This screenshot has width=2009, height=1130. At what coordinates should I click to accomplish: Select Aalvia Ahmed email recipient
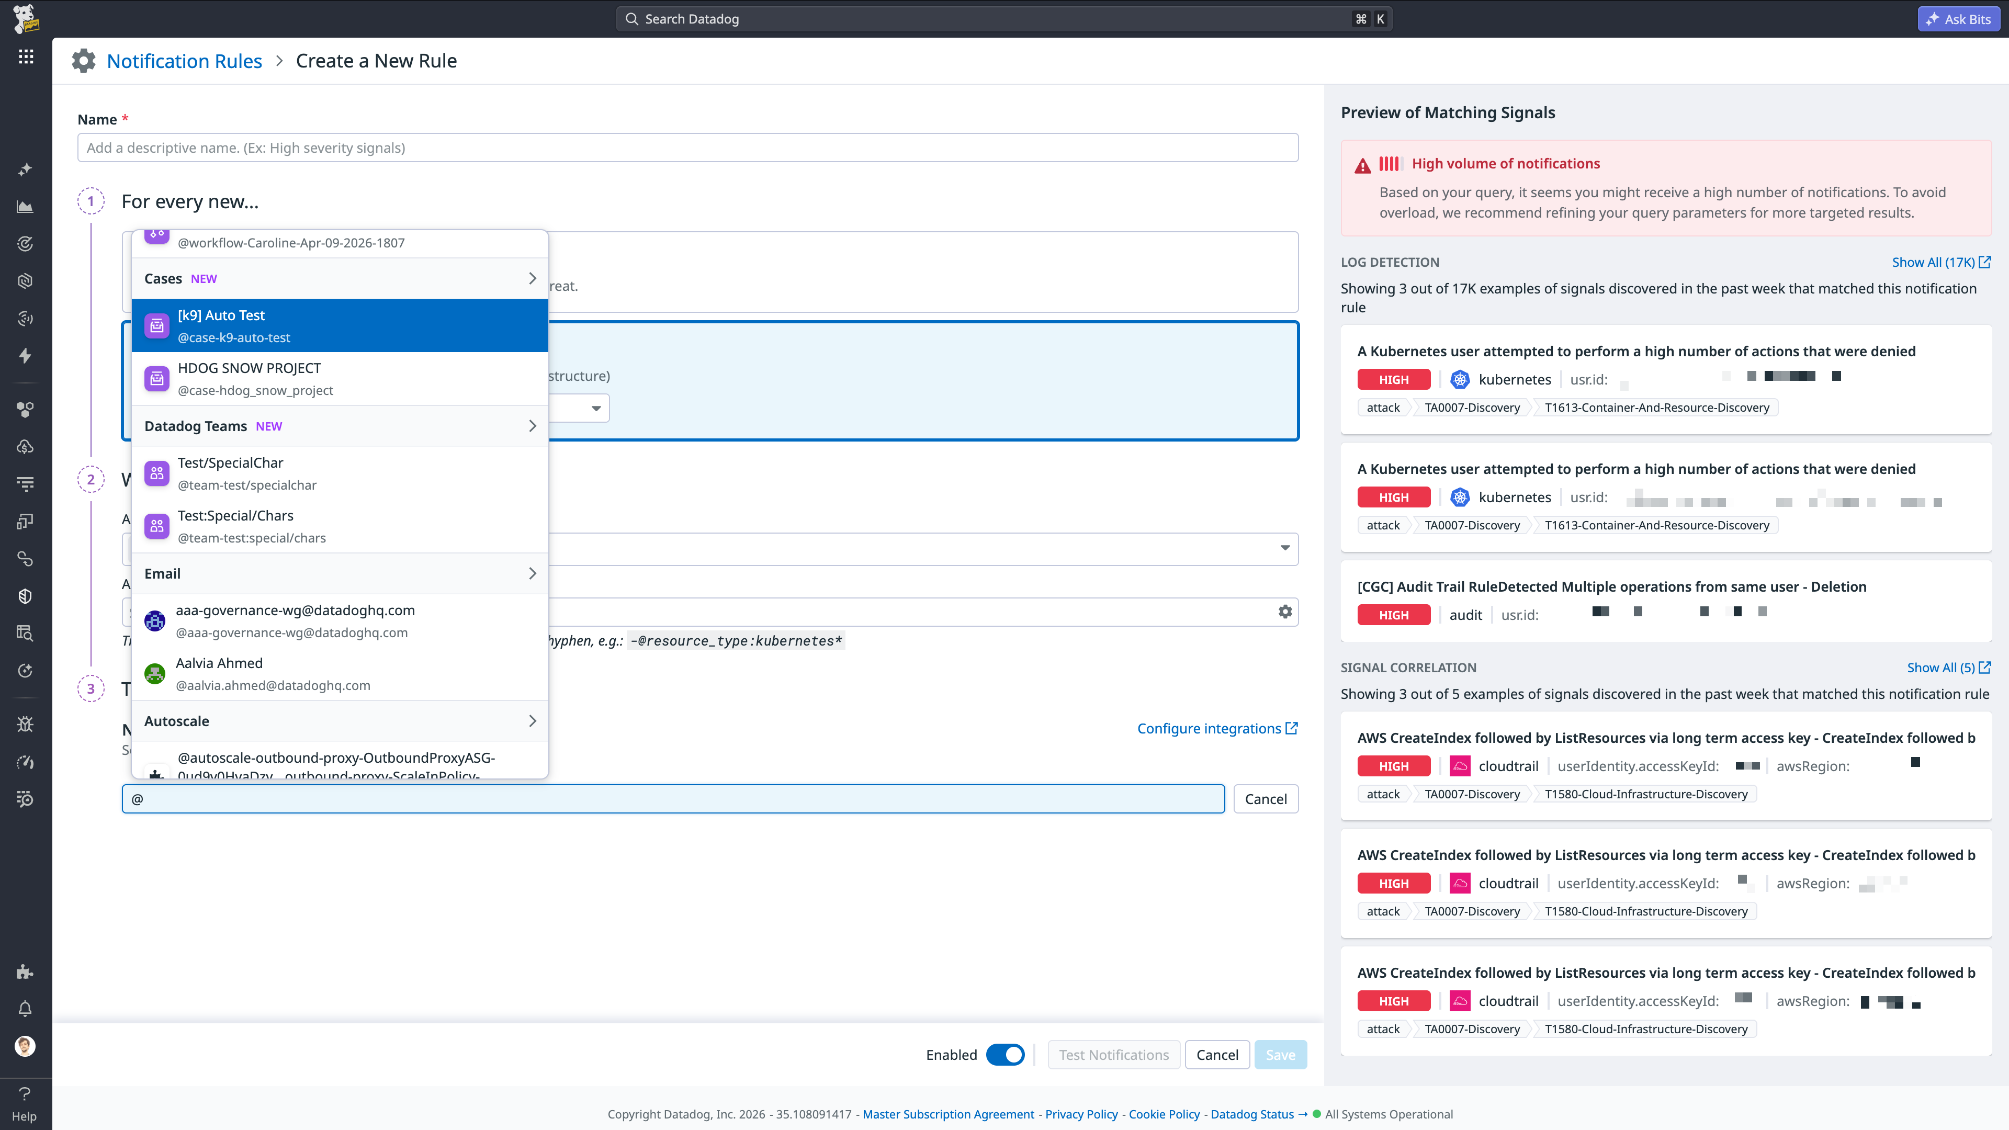click(340, 674)
